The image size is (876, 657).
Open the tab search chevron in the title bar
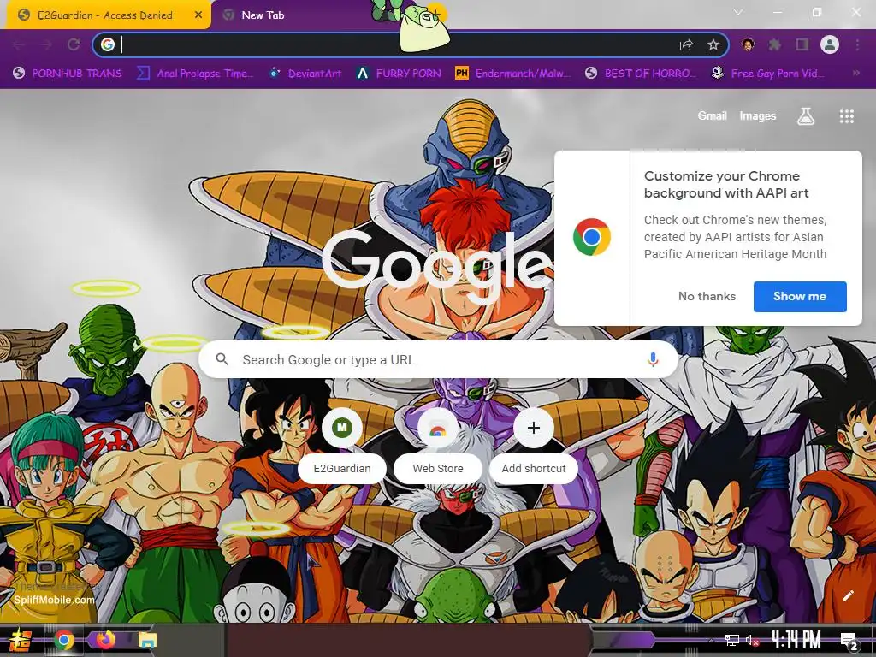tap(738, 12)
